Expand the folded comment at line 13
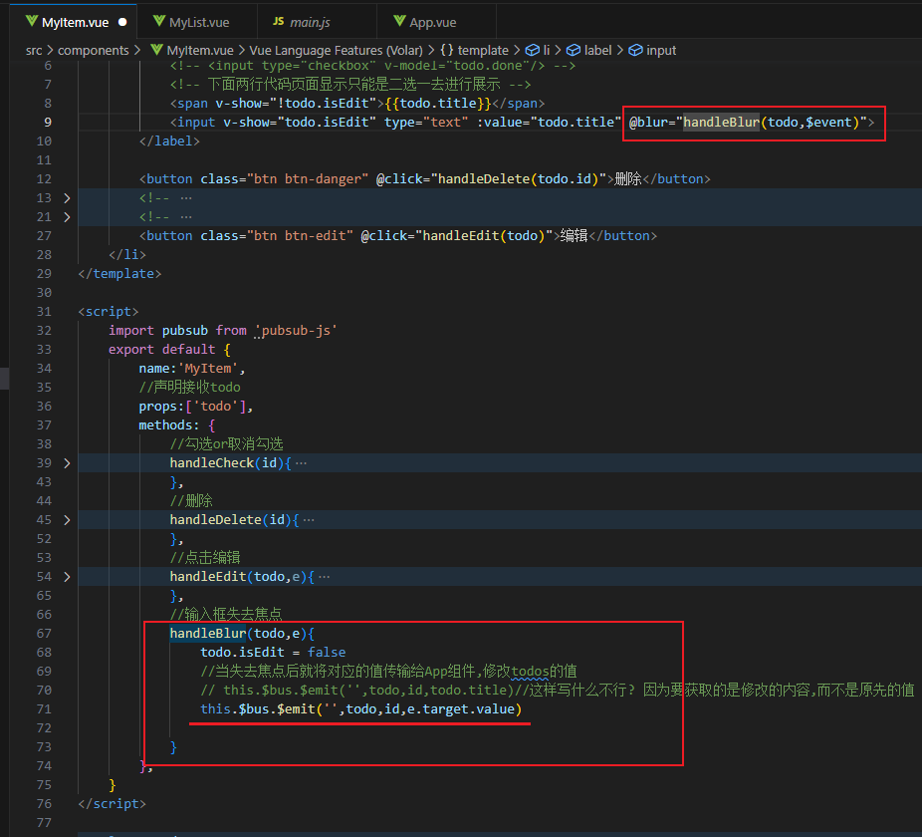The height and width of the screenshot is (837, 922). click(x=67, y=198)
